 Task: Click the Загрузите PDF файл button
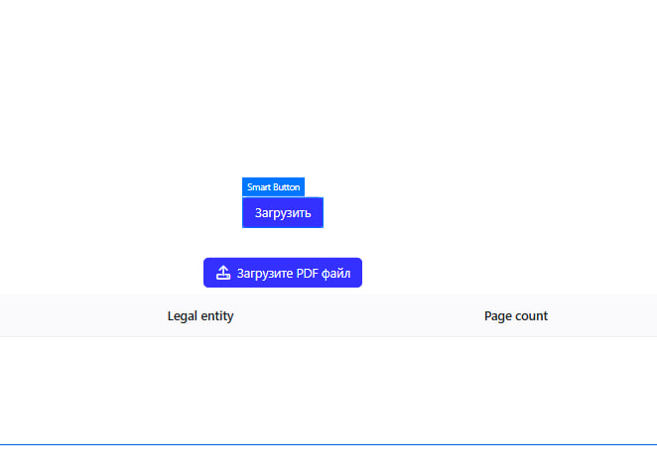click(283, 273)
